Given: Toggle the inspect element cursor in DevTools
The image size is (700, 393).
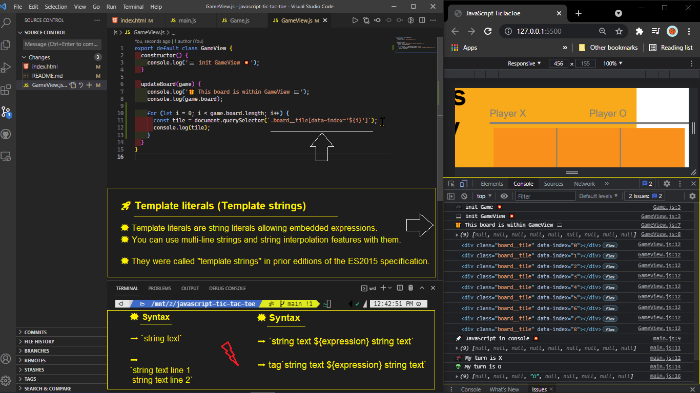Looking at the screenshot, I should [x=450, y=184].
